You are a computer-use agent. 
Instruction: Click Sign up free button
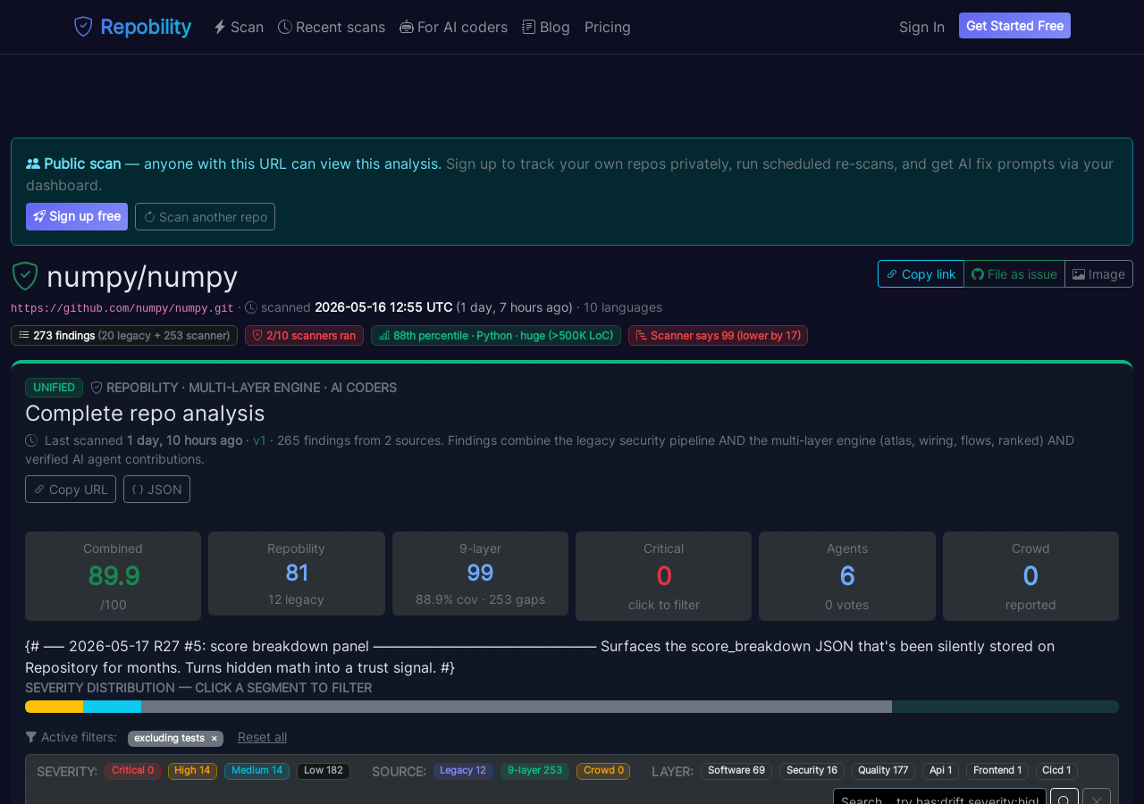(77, 216)
